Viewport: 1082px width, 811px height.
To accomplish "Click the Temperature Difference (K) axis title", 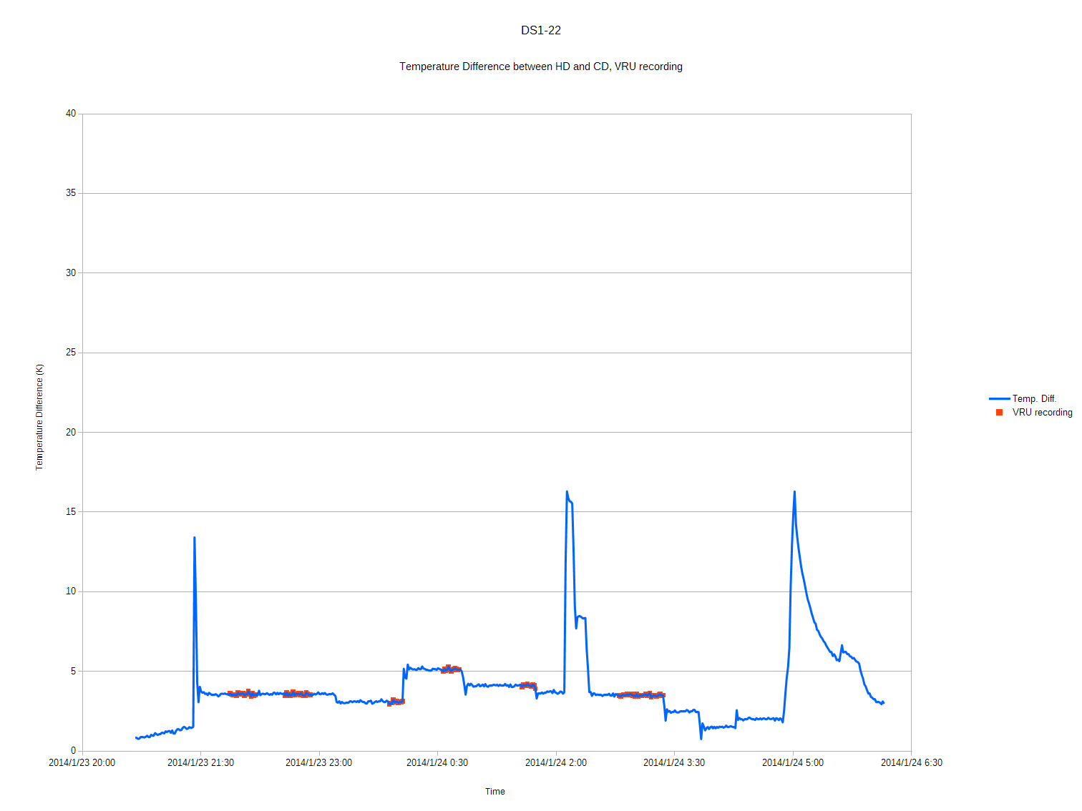I will 40,417.
